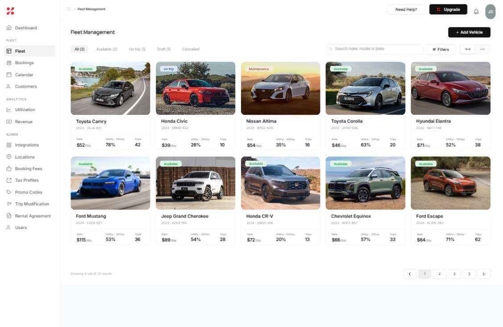The height and width of the screenshot is (327, 503).
Task: Click the Need Help? button
Action: pos(406,9)
